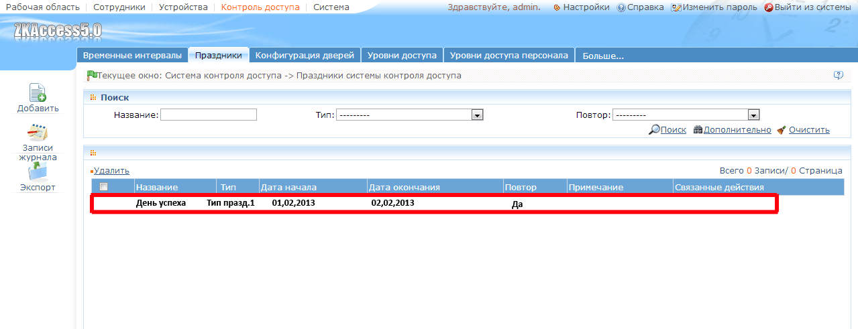Click the Экспорт folder icon
858x329 pixels.
tap(38, 172)
